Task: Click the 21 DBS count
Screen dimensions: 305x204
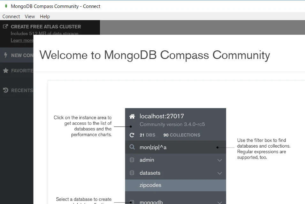Action: coord(148,135)
